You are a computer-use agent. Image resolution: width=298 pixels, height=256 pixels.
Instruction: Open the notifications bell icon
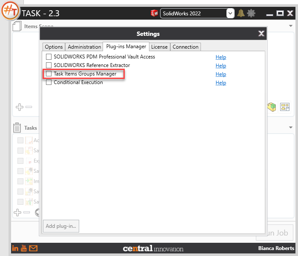pos(241,13)
